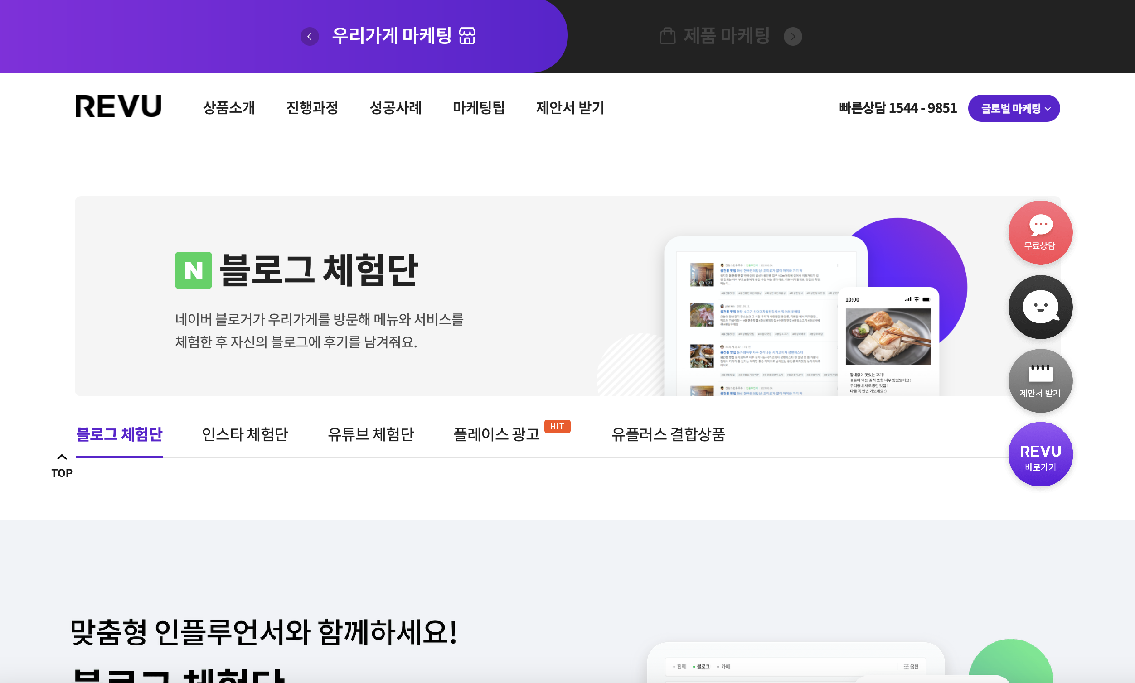Expand the 글로벌 마케팅 dropdown

click(x=1014, y=108)
